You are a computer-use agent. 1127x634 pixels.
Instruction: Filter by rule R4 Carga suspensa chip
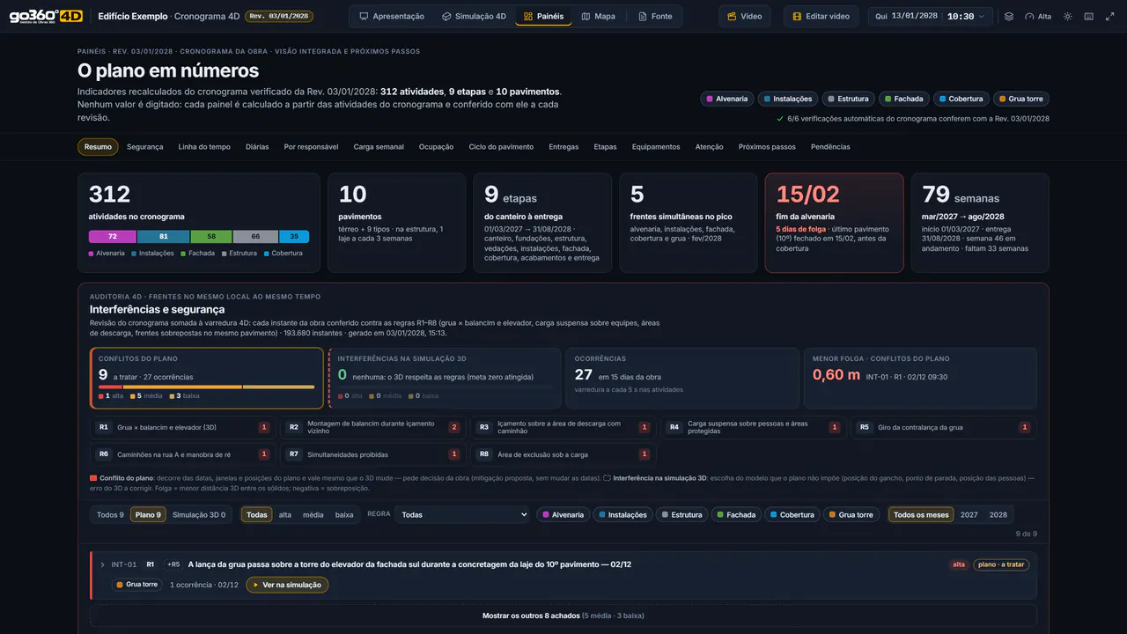(753, 427)
